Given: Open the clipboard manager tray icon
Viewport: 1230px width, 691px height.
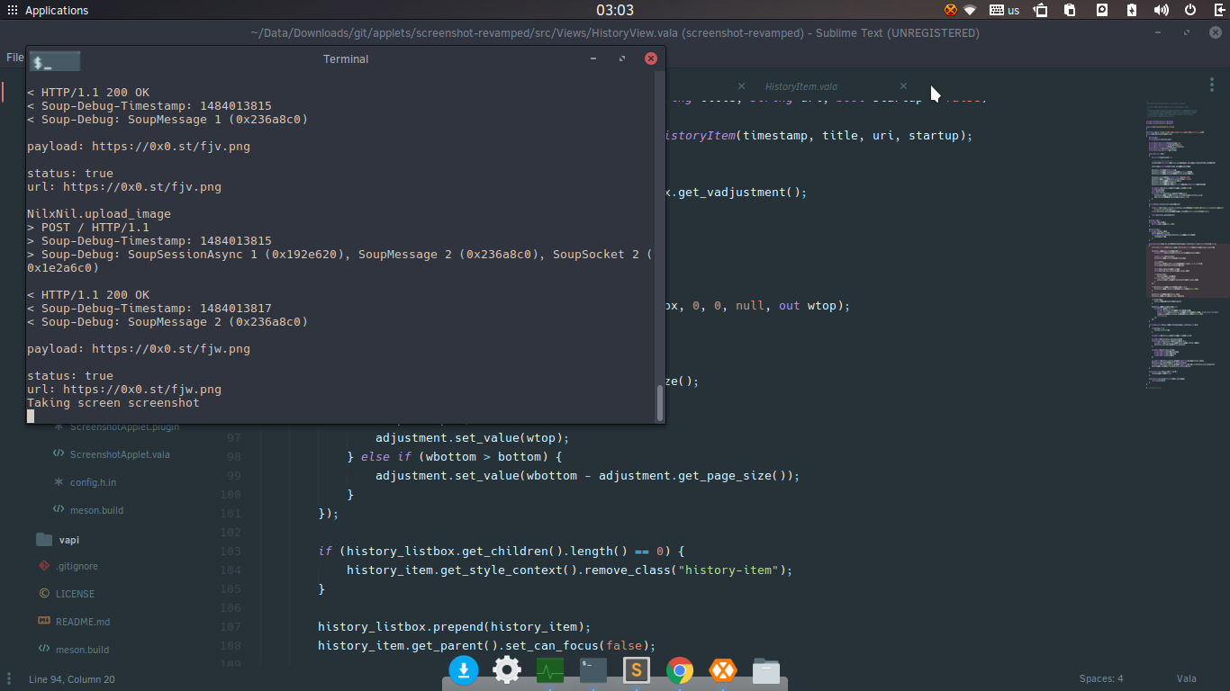Looking at the screenshot, I should (x=1071, y=11).
